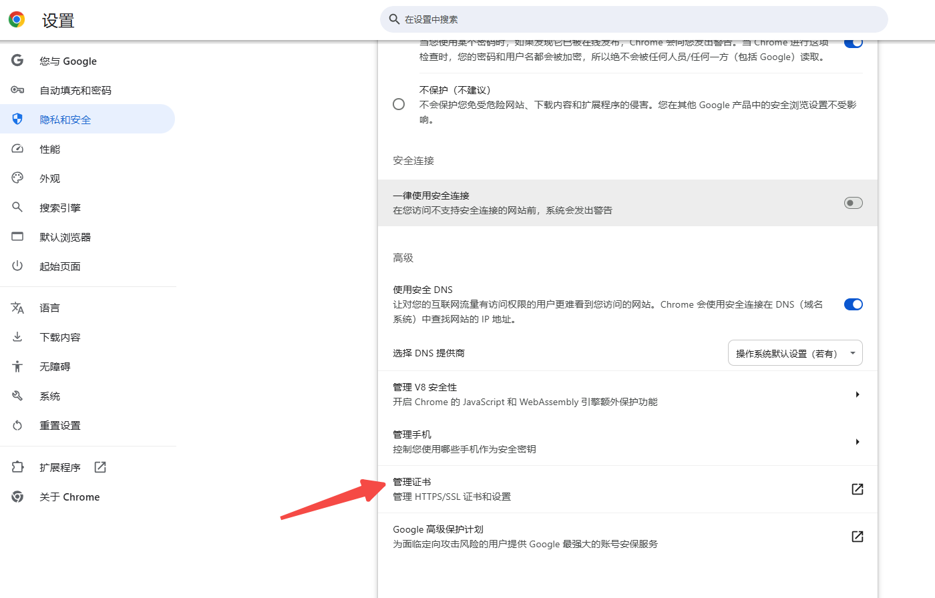Toggle the password leak warning switch at top
Image resolution: width=935 pixels, height=598 pixels.
coord(854,43)
